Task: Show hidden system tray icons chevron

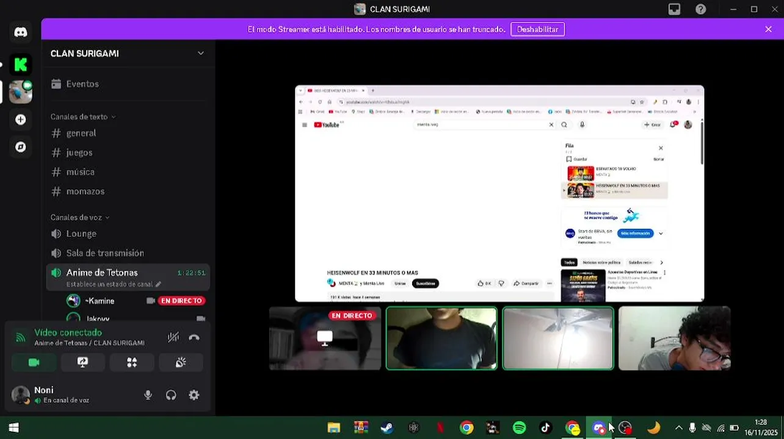Action: (x=678, y=428)
